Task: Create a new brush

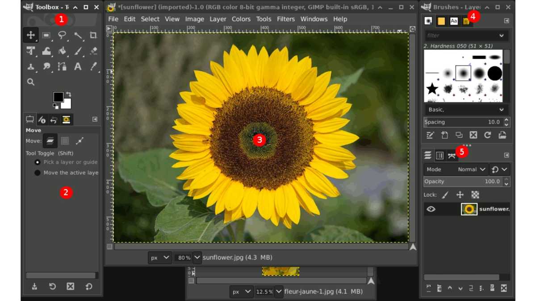Action: pos(444,135)
